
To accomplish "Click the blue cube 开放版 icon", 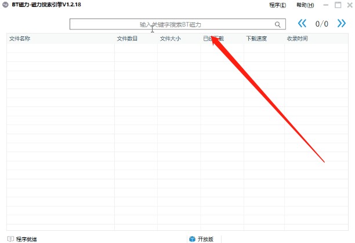I will 192,239.
